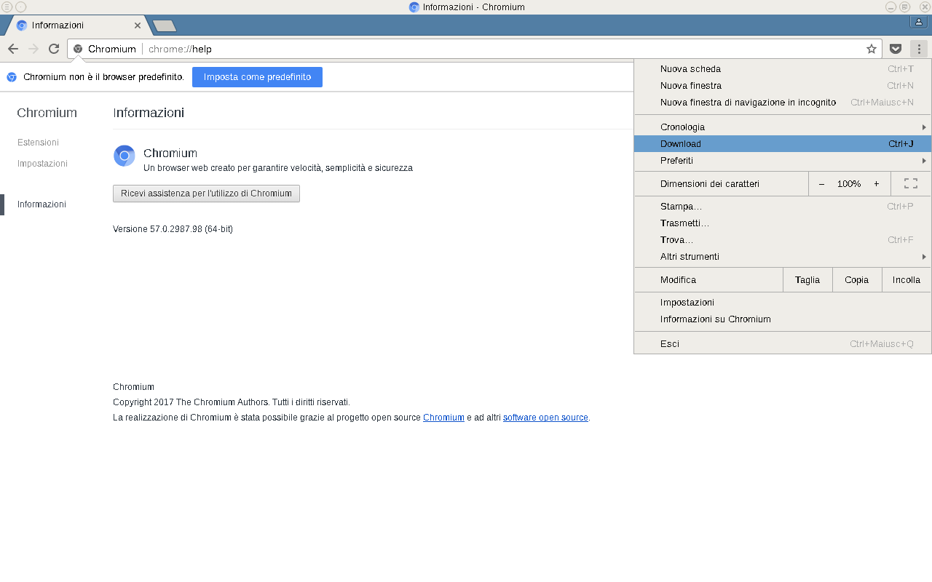This screenshot has height=582, width=932.
Task: Click the 100% zoom level value
Action: pyautogui.click(x=849, y=184)
